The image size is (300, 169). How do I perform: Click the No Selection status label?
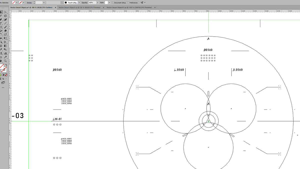[x=4, y=3]
